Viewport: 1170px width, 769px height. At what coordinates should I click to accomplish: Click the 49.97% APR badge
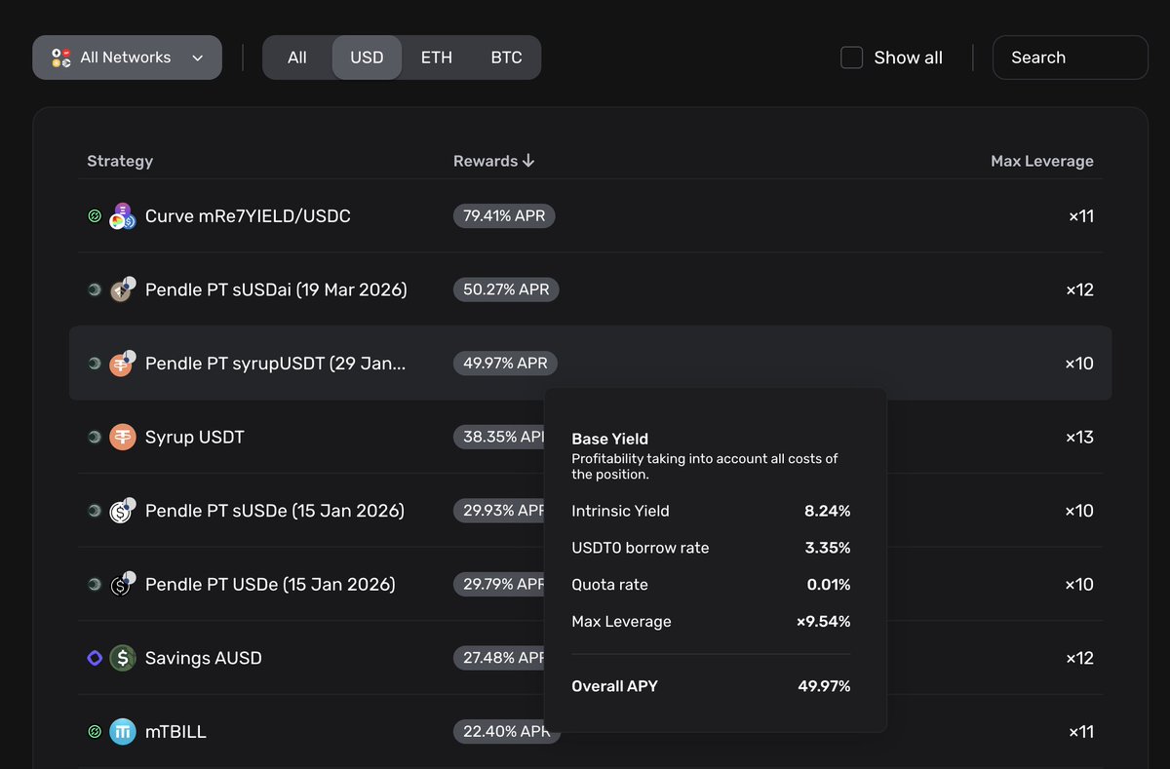505,363
